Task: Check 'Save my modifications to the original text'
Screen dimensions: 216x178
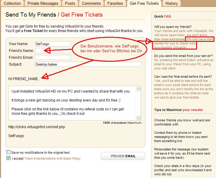Action: (x=8, y=152)
